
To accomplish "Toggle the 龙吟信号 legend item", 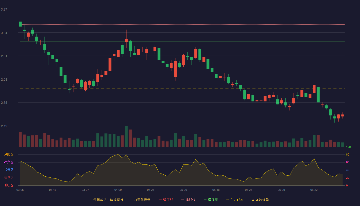I will point(260,200).
